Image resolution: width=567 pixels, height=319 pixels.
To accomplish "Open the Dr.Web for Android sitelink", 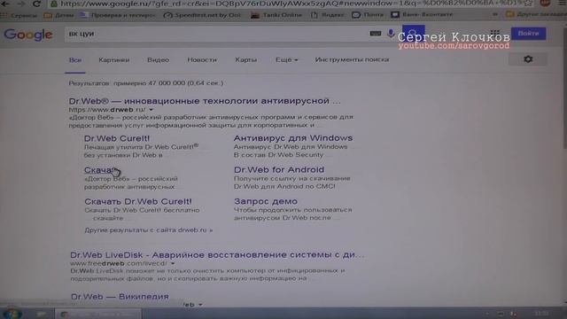I will (279, 169).
